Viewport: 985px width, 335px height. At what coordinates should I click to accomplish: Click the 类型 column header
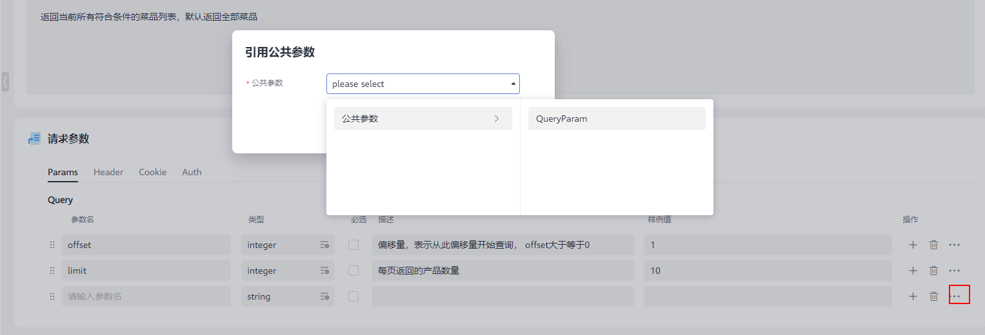pos(256,220)
